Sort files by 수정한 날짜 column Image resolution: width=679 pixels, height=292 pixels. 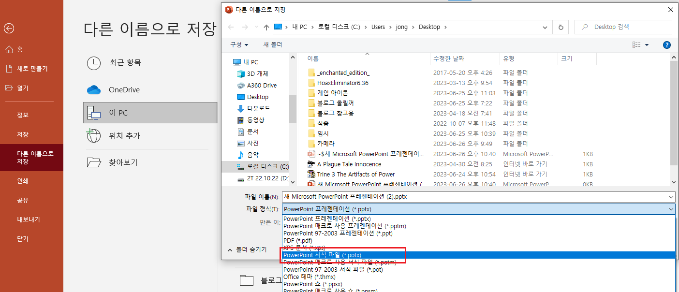point(465,58)
